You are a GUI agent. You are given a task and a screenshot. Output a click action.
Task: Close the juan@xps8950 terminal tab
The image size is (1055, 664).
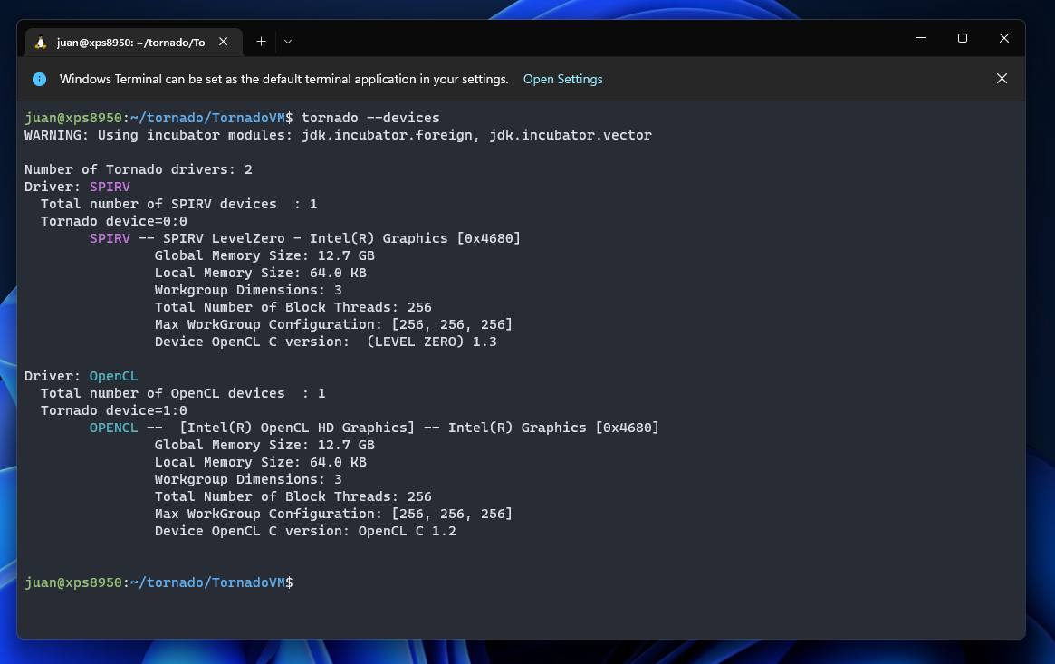(224, 42)
